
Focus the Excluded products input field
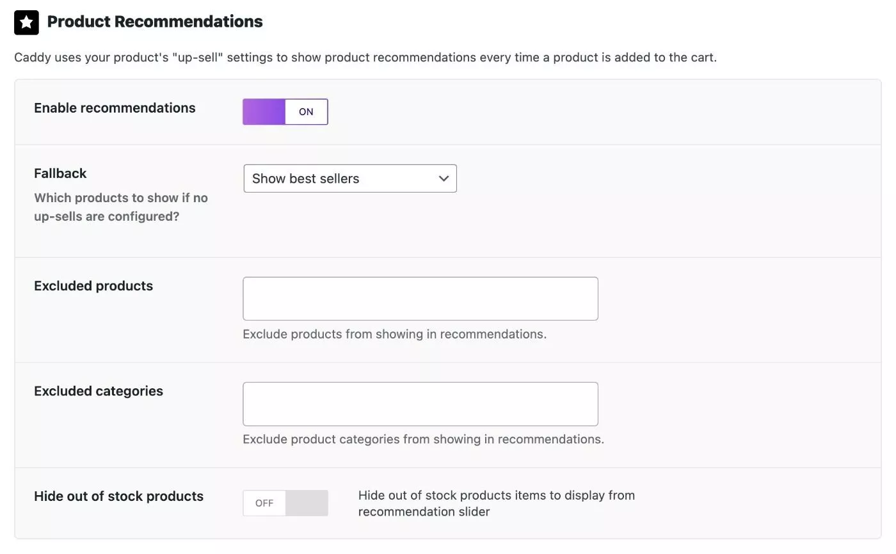[420, 299]
